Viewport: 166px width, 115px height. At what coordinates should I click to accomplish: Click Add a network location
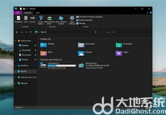pos(61,20)
